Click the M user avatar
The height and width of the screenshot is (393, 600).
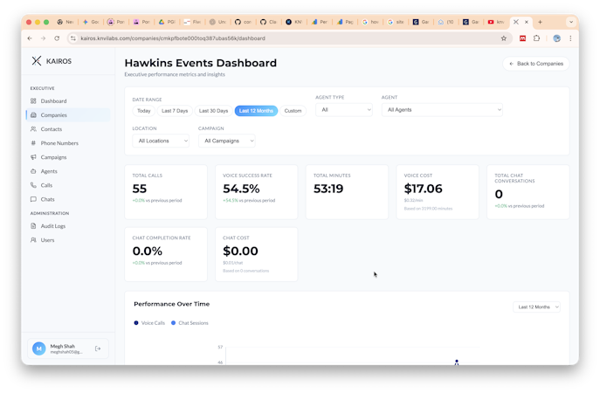click(x=38, y=348)
